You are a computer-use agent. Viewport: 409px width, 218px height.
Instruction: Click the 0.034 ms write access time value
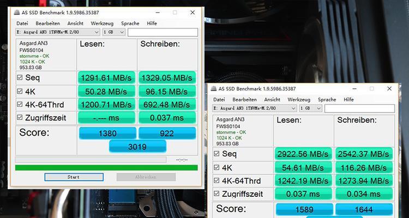(x=364, y=193)
